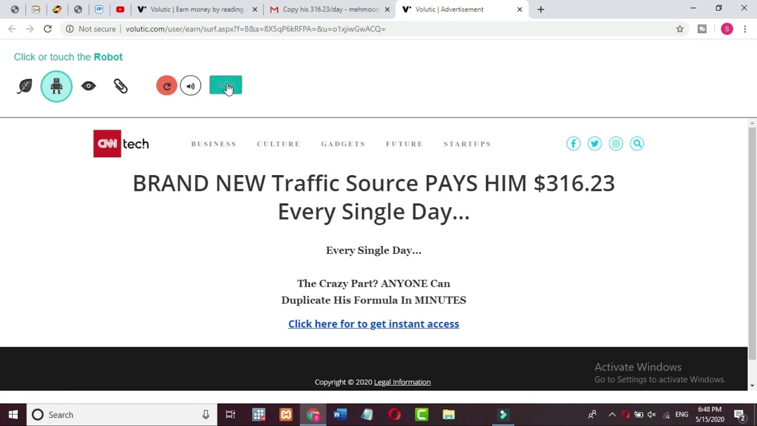
Task: Click the CNN tech logo
Action: point(121,144)
